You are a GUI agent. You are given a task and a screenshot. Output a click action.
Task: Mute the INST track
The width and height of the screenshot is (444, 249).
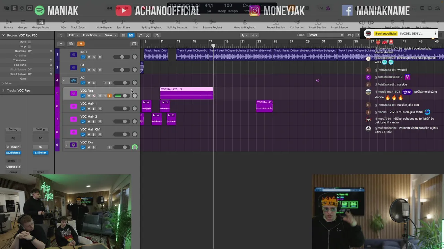click(x=88, y=57)
